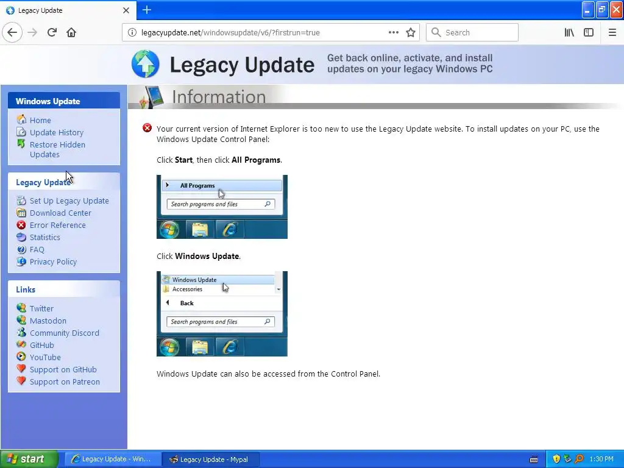Open Update History link

pos(57,132)
